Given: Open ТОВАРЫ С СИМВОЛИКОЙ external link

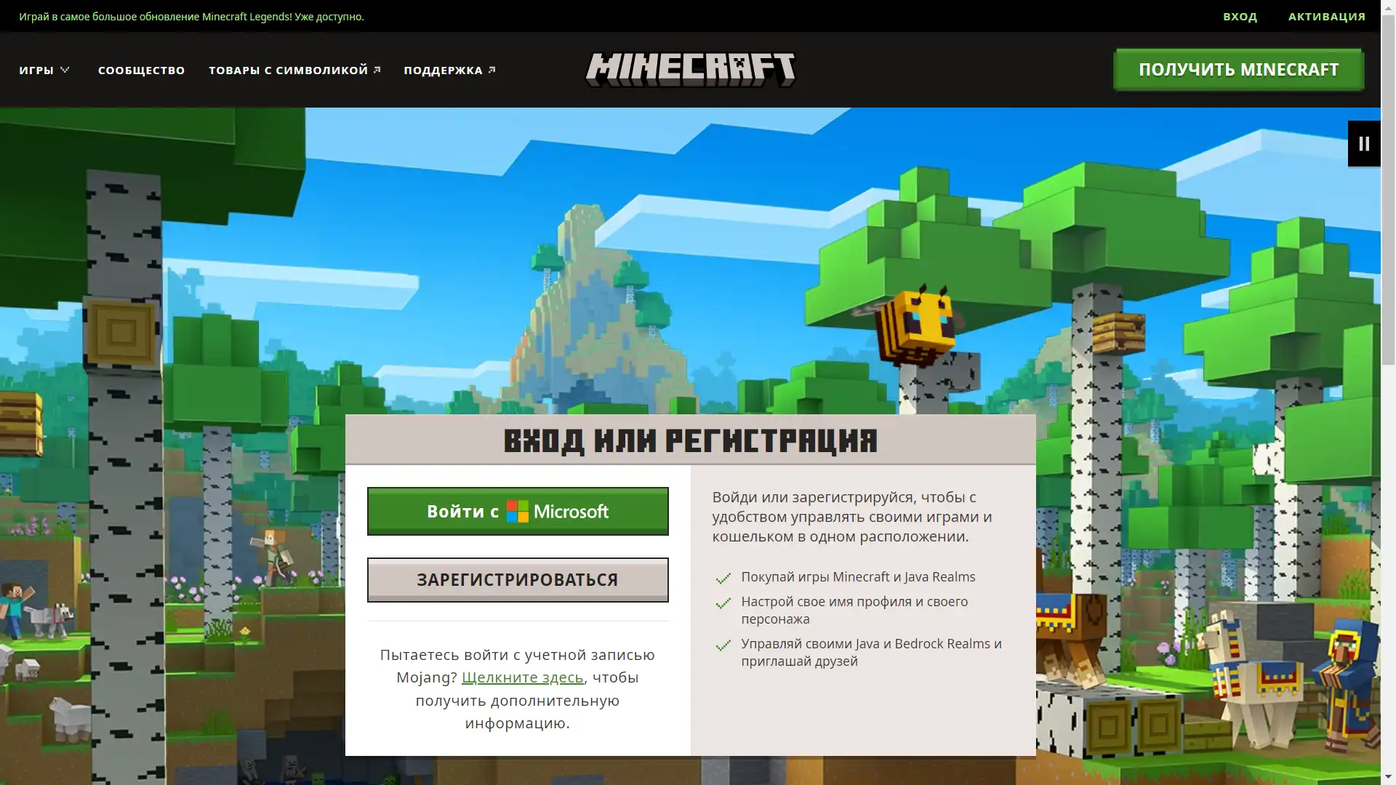Looking at the screenshot, I should (294, 70).
